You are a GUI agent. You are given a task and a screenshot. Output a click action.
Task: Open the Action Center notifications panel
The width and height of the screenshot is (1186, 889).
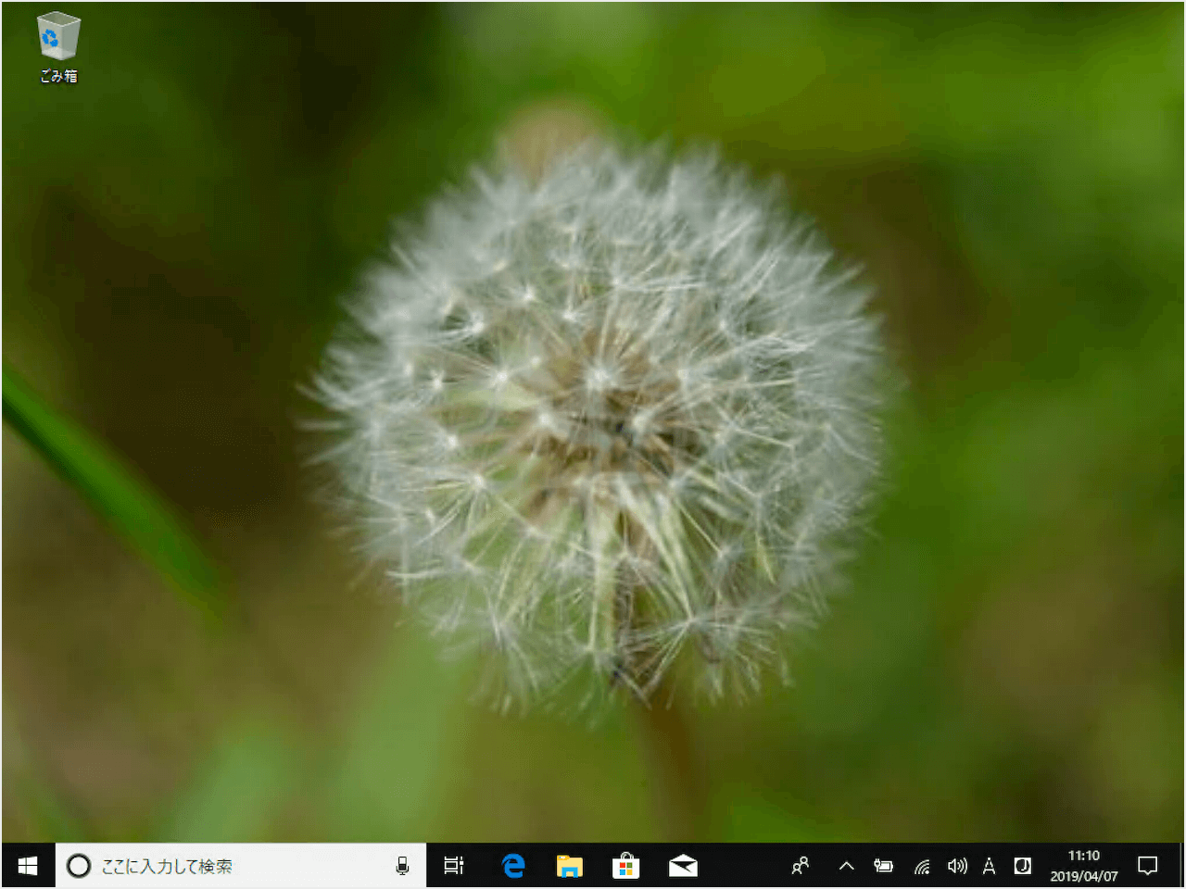click(1147, 866)
